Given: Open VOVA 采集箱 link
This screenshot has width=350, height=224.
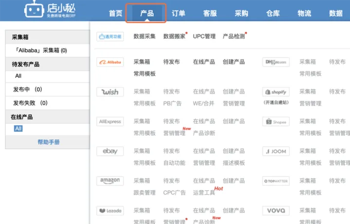Looking at the screenshot, I should pos(308,210).
